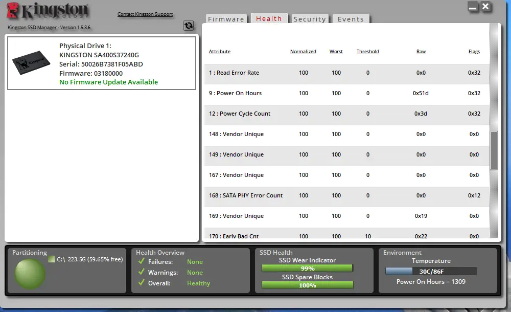Click the SSD Wear Indicator 99% bar

[307, 268]
